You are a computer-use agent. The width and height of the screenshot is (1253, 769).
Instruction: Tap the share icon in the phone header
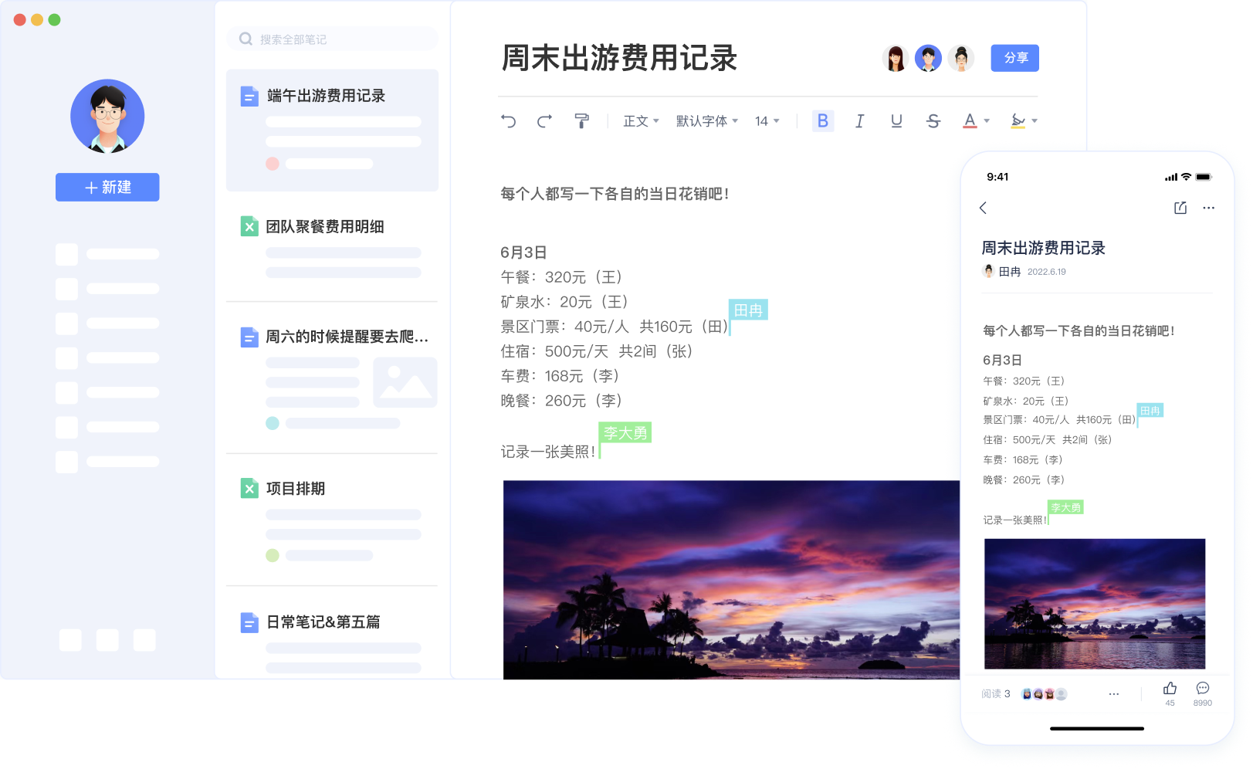click(x=1178, y=208)
